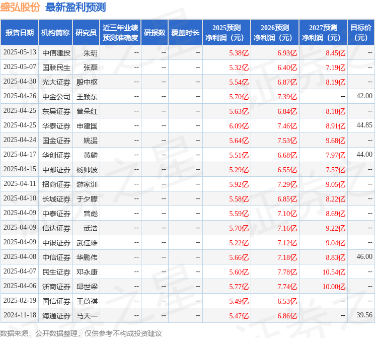Image resolution: width=375 pixels, height=338 pixels.
Task: Select the 华泰证券 institution row
Action: (x=187, y=125)
